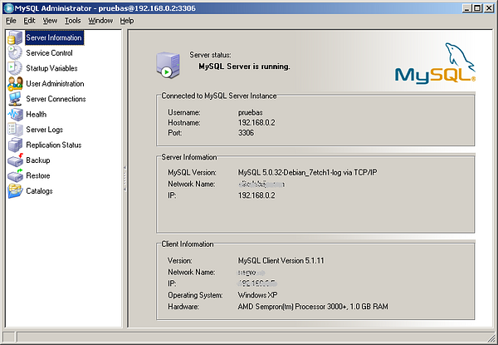Image resolution: width=498 pixels, height=345 pixels.
Task: Select the Startup Variables icon
Action: click(x=15, y=68)
